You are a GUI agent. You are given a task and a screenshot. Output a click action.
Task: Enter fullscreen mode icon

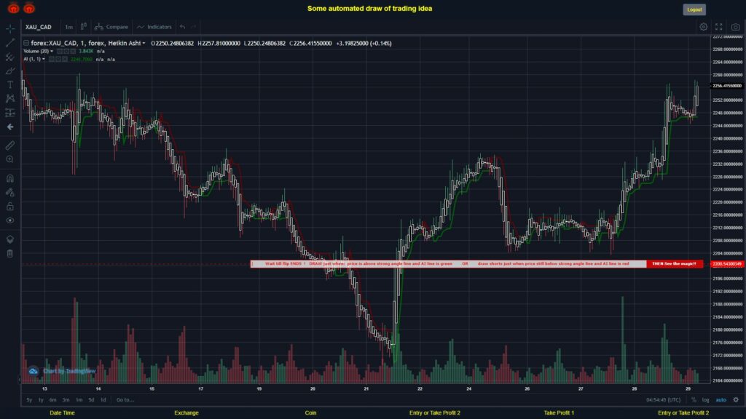(719, 27)
